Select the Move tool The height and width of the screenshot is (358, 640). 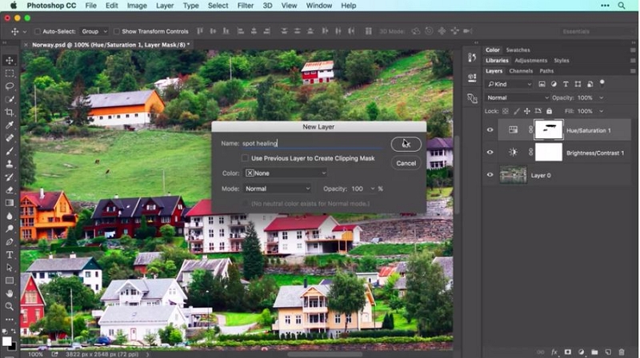[10, 61]
